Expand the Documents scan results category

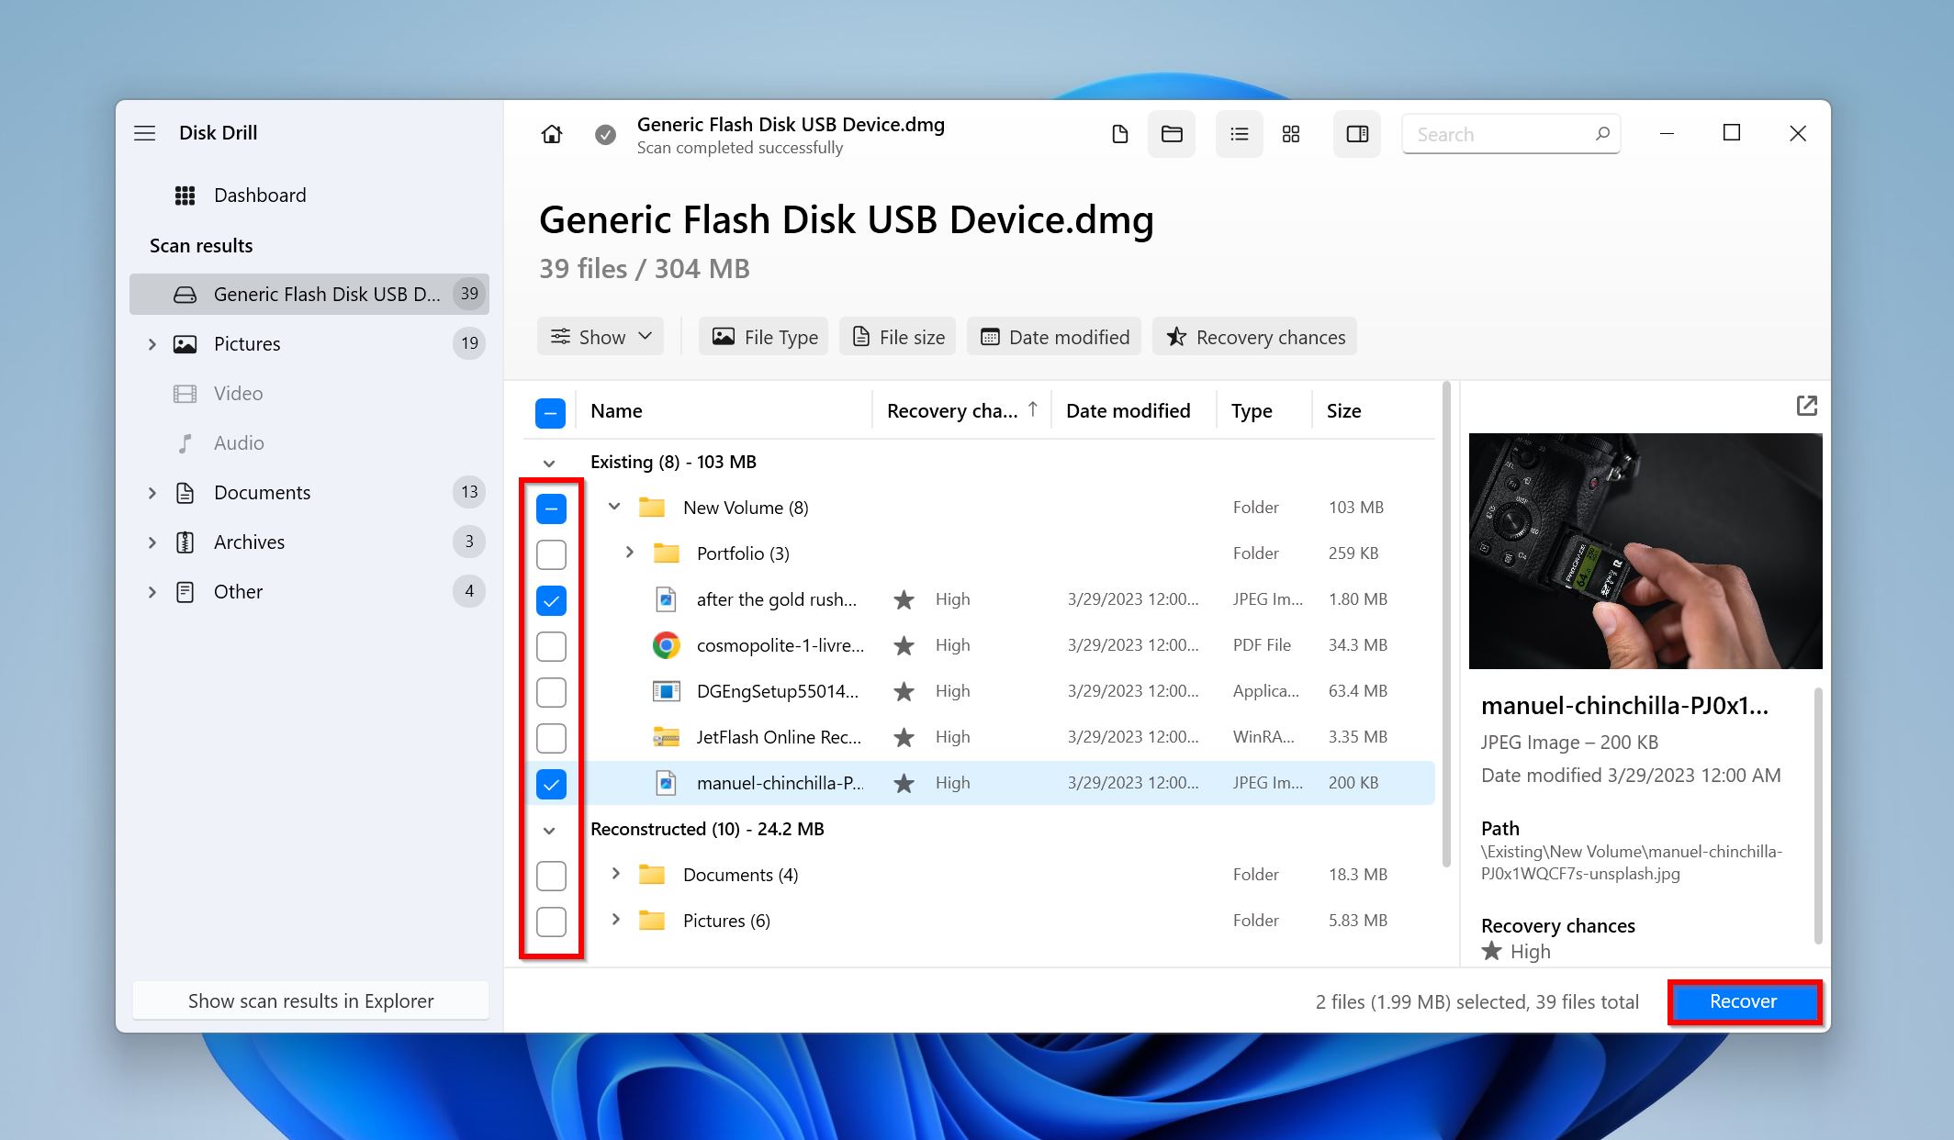[152, 491]
